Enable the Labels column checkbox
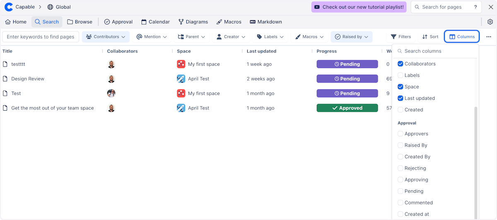This screenshot has width=497, height=220. 400,76
